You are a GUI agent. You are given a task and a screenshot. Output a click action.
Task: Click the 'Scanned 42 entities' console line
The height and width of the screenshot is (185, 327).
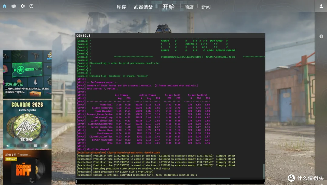[145, 175]
